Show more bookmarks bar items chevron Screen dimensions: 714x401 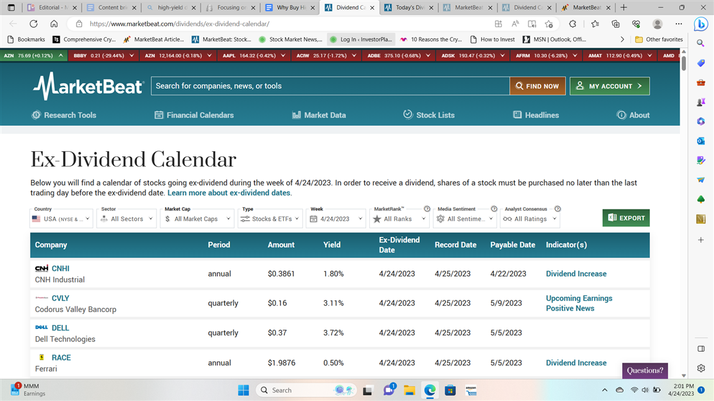coord(622,40)
